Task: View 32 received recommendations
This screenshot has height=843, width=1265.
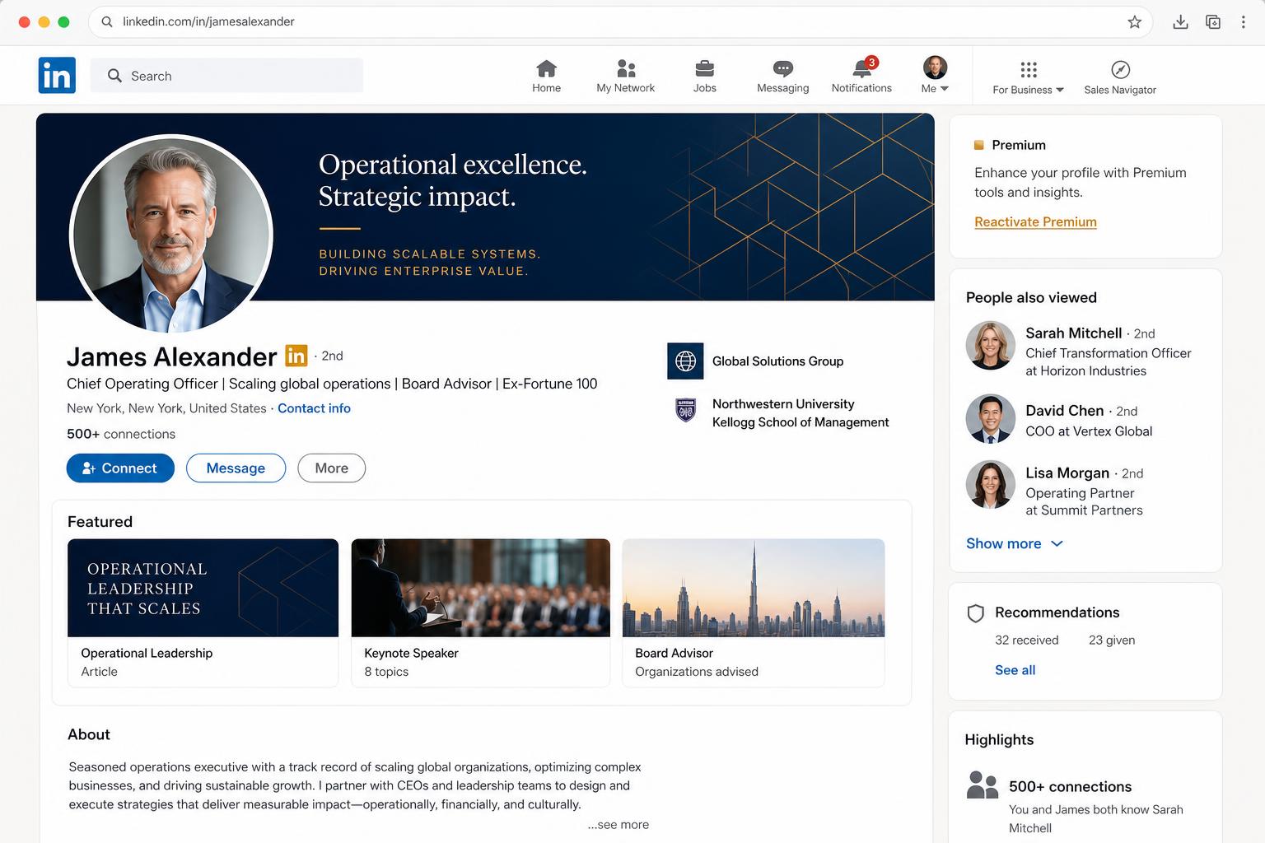Action: coord(1026,640)
